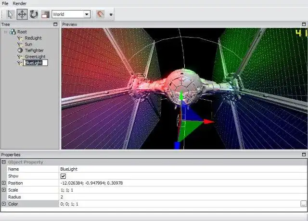
Task: Click the Scale value 1; 1; 1
Action: coord(67,190)
